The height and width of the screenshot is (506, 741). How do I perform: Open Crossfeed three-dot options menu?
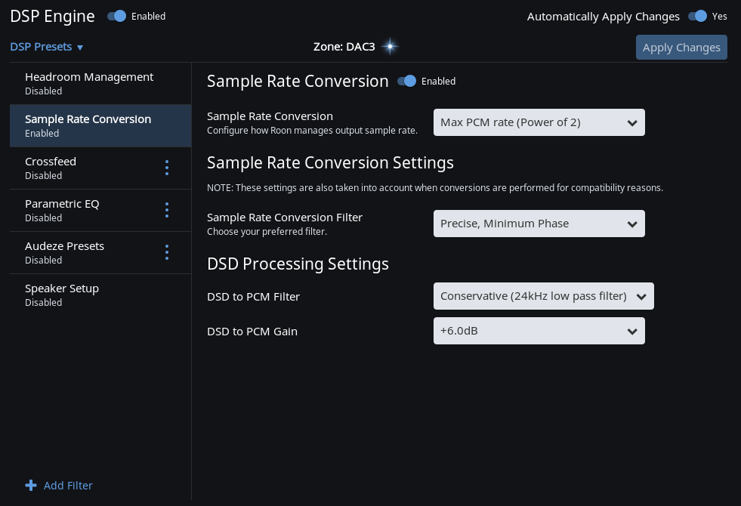167,168
